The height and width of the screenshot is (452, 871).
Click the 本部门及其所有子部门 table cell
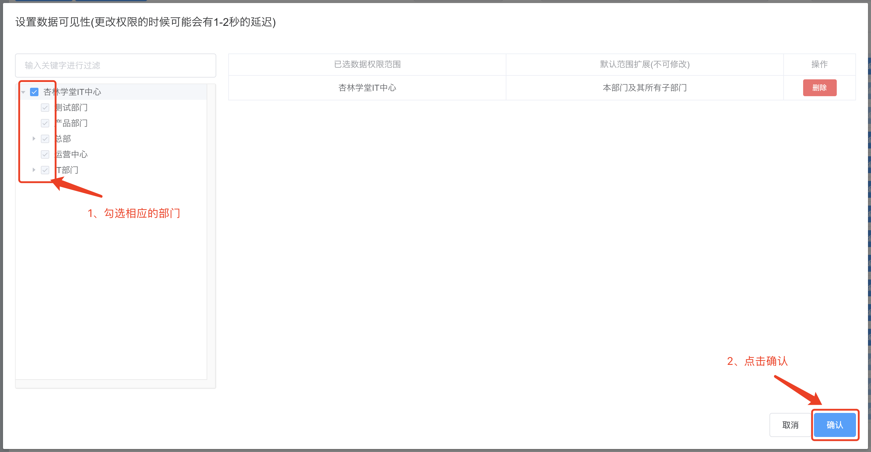click(645, 88)
